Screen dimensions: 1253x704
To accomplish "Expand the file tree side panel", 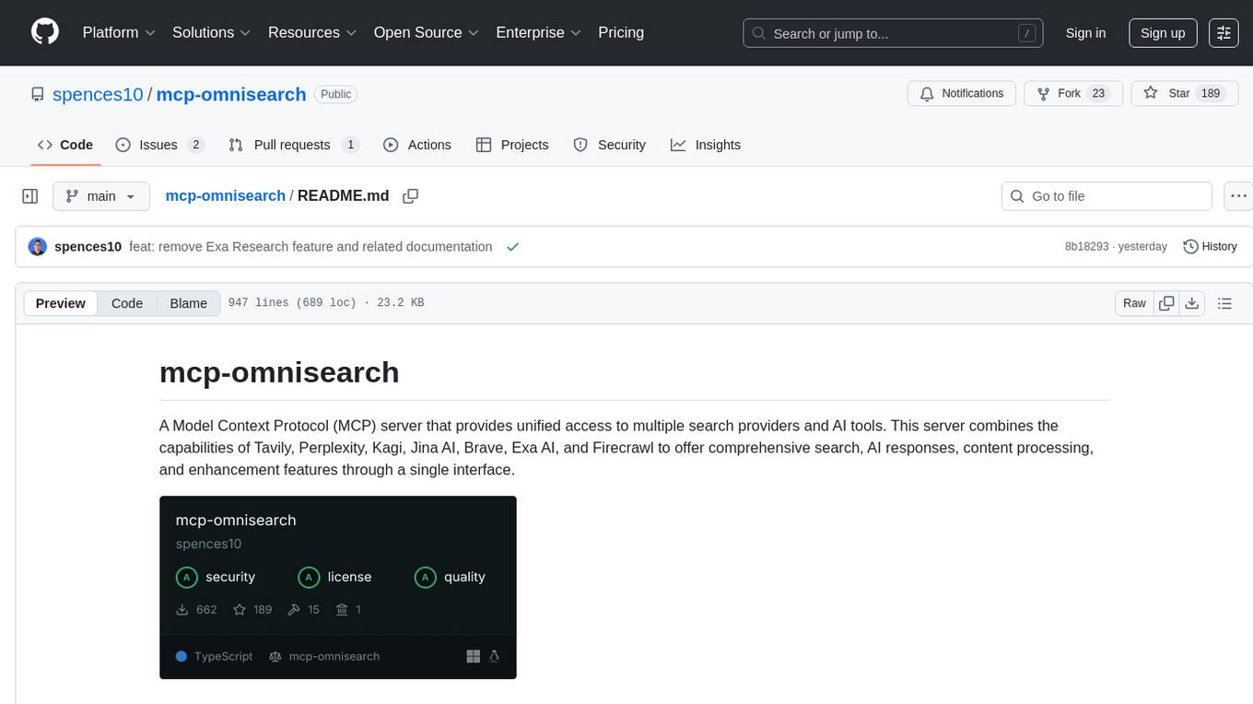I will [29, 196].
